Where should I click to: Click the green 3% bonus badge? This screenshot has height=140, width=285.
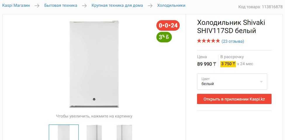[x=164, y=37]
